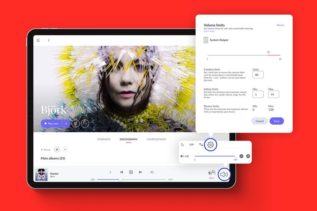This screenshot has width=317, height=211.
Task: Open the three-dots more options button
Action: tap(85, 124)
